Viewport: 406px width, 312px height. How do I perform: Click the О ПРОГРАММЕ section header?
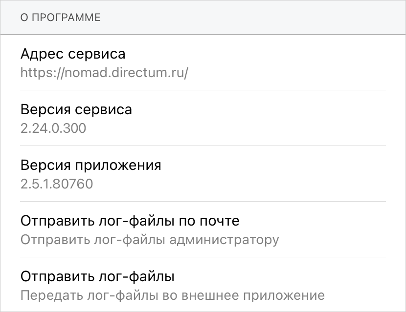pos(60,18)
